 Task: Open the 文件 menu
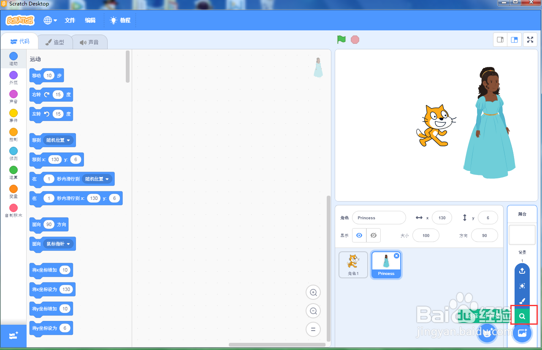(x=70, y=20)
